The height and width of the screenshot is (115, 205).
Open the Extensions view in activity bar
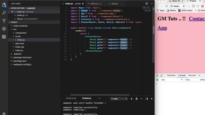4,37
